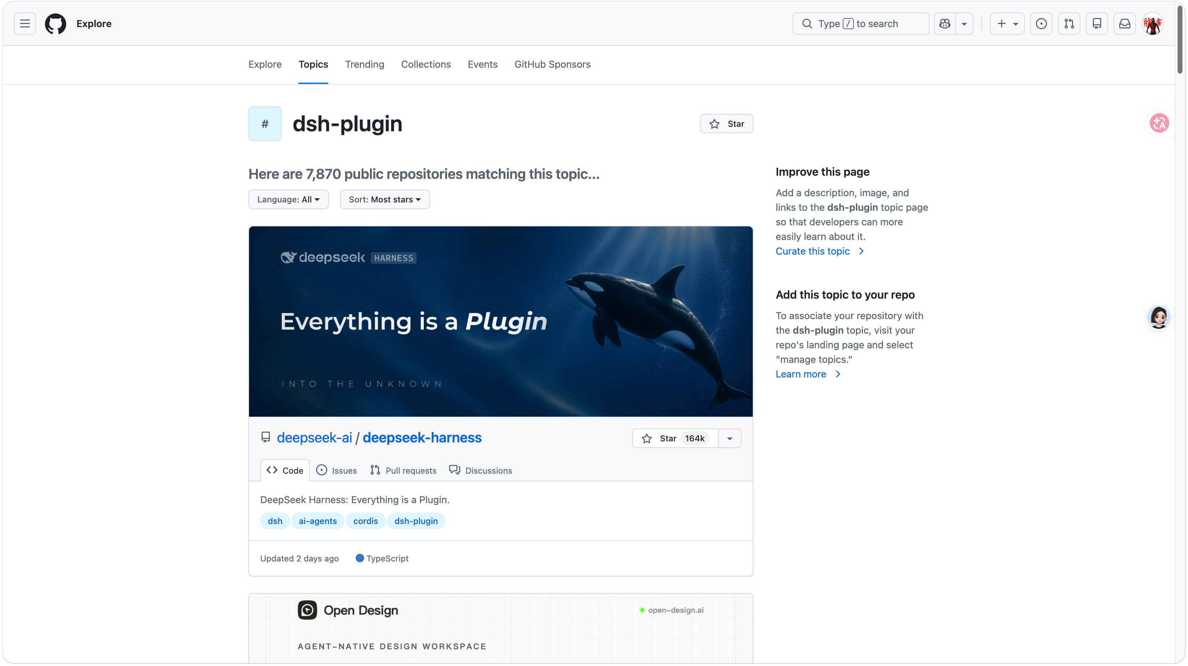The image size is (1188, 666).
Task: Click the 'Improve this page' heading
Action: coord(822,172)
